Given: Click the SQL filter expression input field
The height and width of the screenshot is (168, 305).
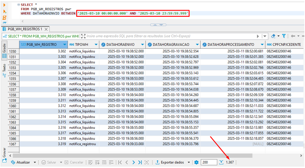Looking at the screenshot, I should pyautogui.click(x=170, y=36).
